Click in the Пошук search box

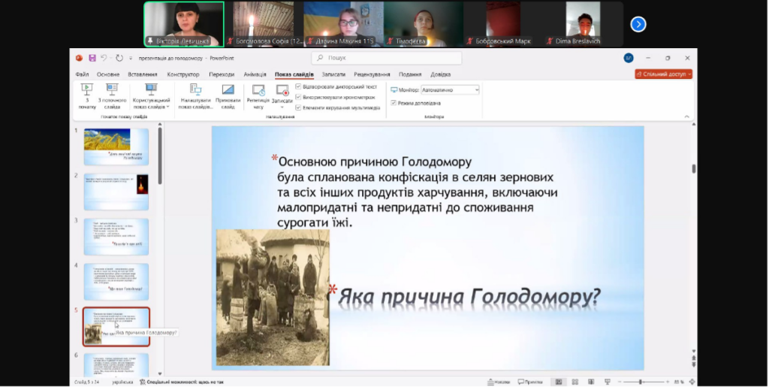click(387, 58)
